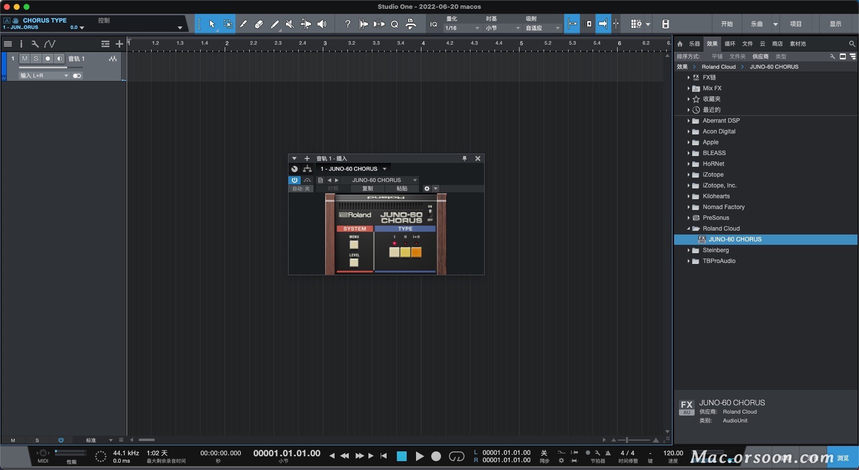Expand the Aberrant DSP folder
The width and height of the screenshot is (859, 470).
[688, 121]
